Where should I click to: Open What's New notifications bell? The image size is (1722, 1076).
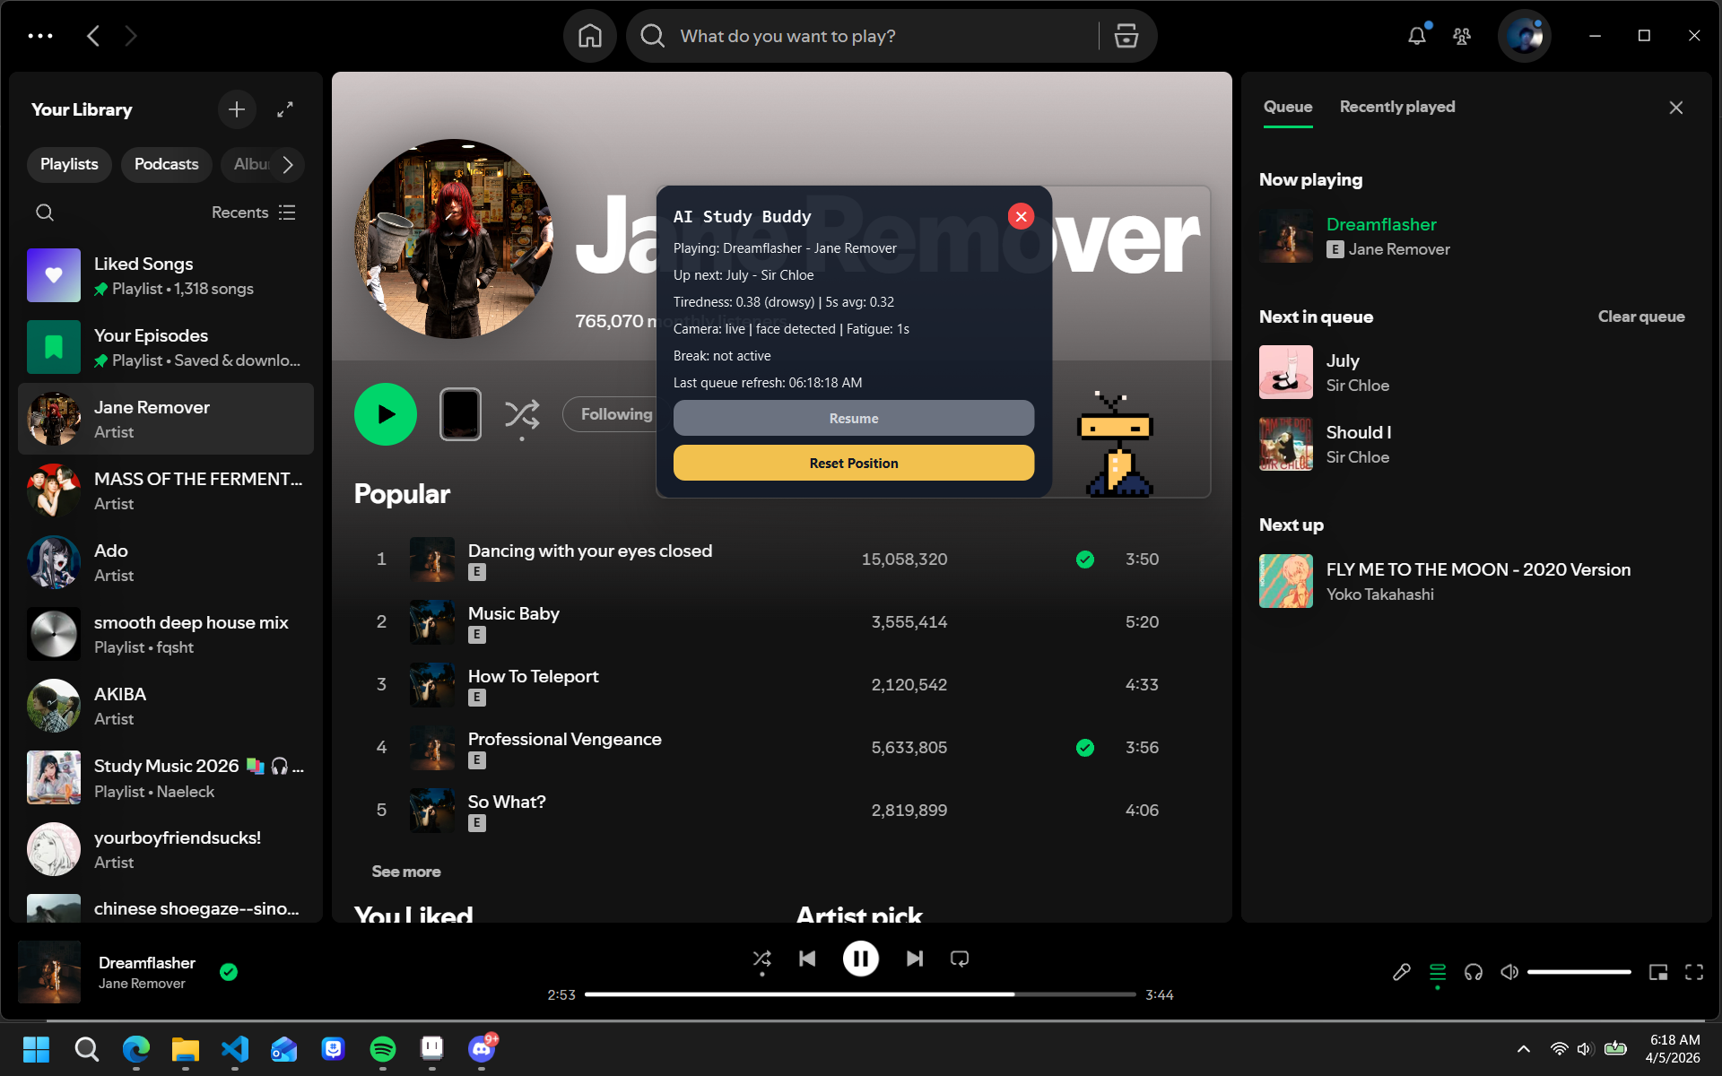click(x=1416, y=36)
